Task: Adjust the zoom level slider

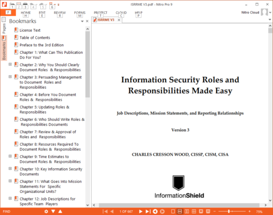Action: 228,211
